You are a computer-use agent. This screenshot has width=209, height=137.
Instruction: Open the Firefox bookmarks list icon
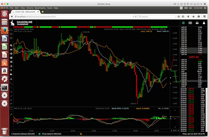183,16
